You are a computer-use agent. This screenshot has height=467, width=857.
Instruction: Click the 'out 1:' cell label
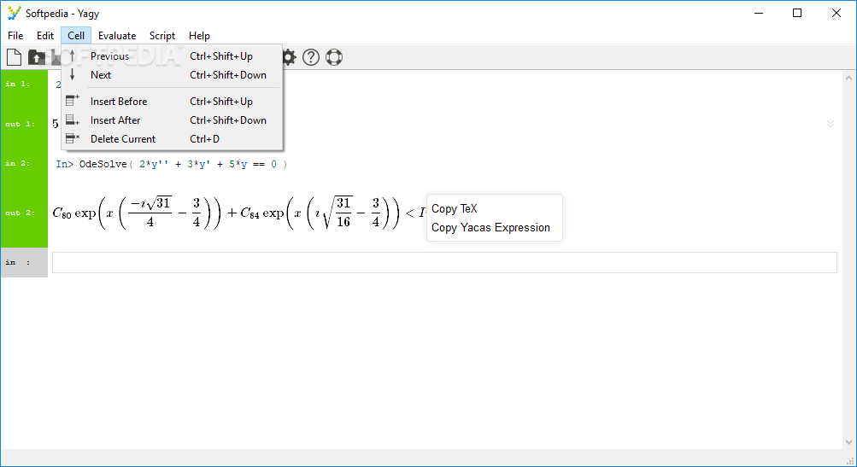tap(21, 124)
